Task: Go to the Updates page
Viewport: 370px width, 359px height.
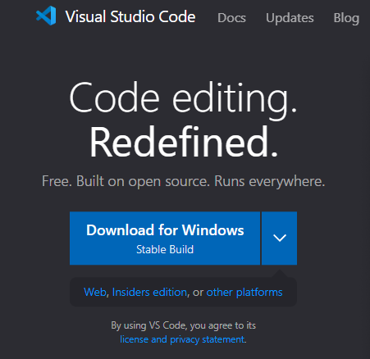Action: (290, 18)
